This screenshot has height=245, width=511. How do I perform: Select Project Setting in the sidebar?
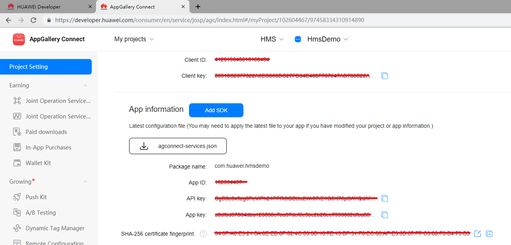tap(29, 66)
